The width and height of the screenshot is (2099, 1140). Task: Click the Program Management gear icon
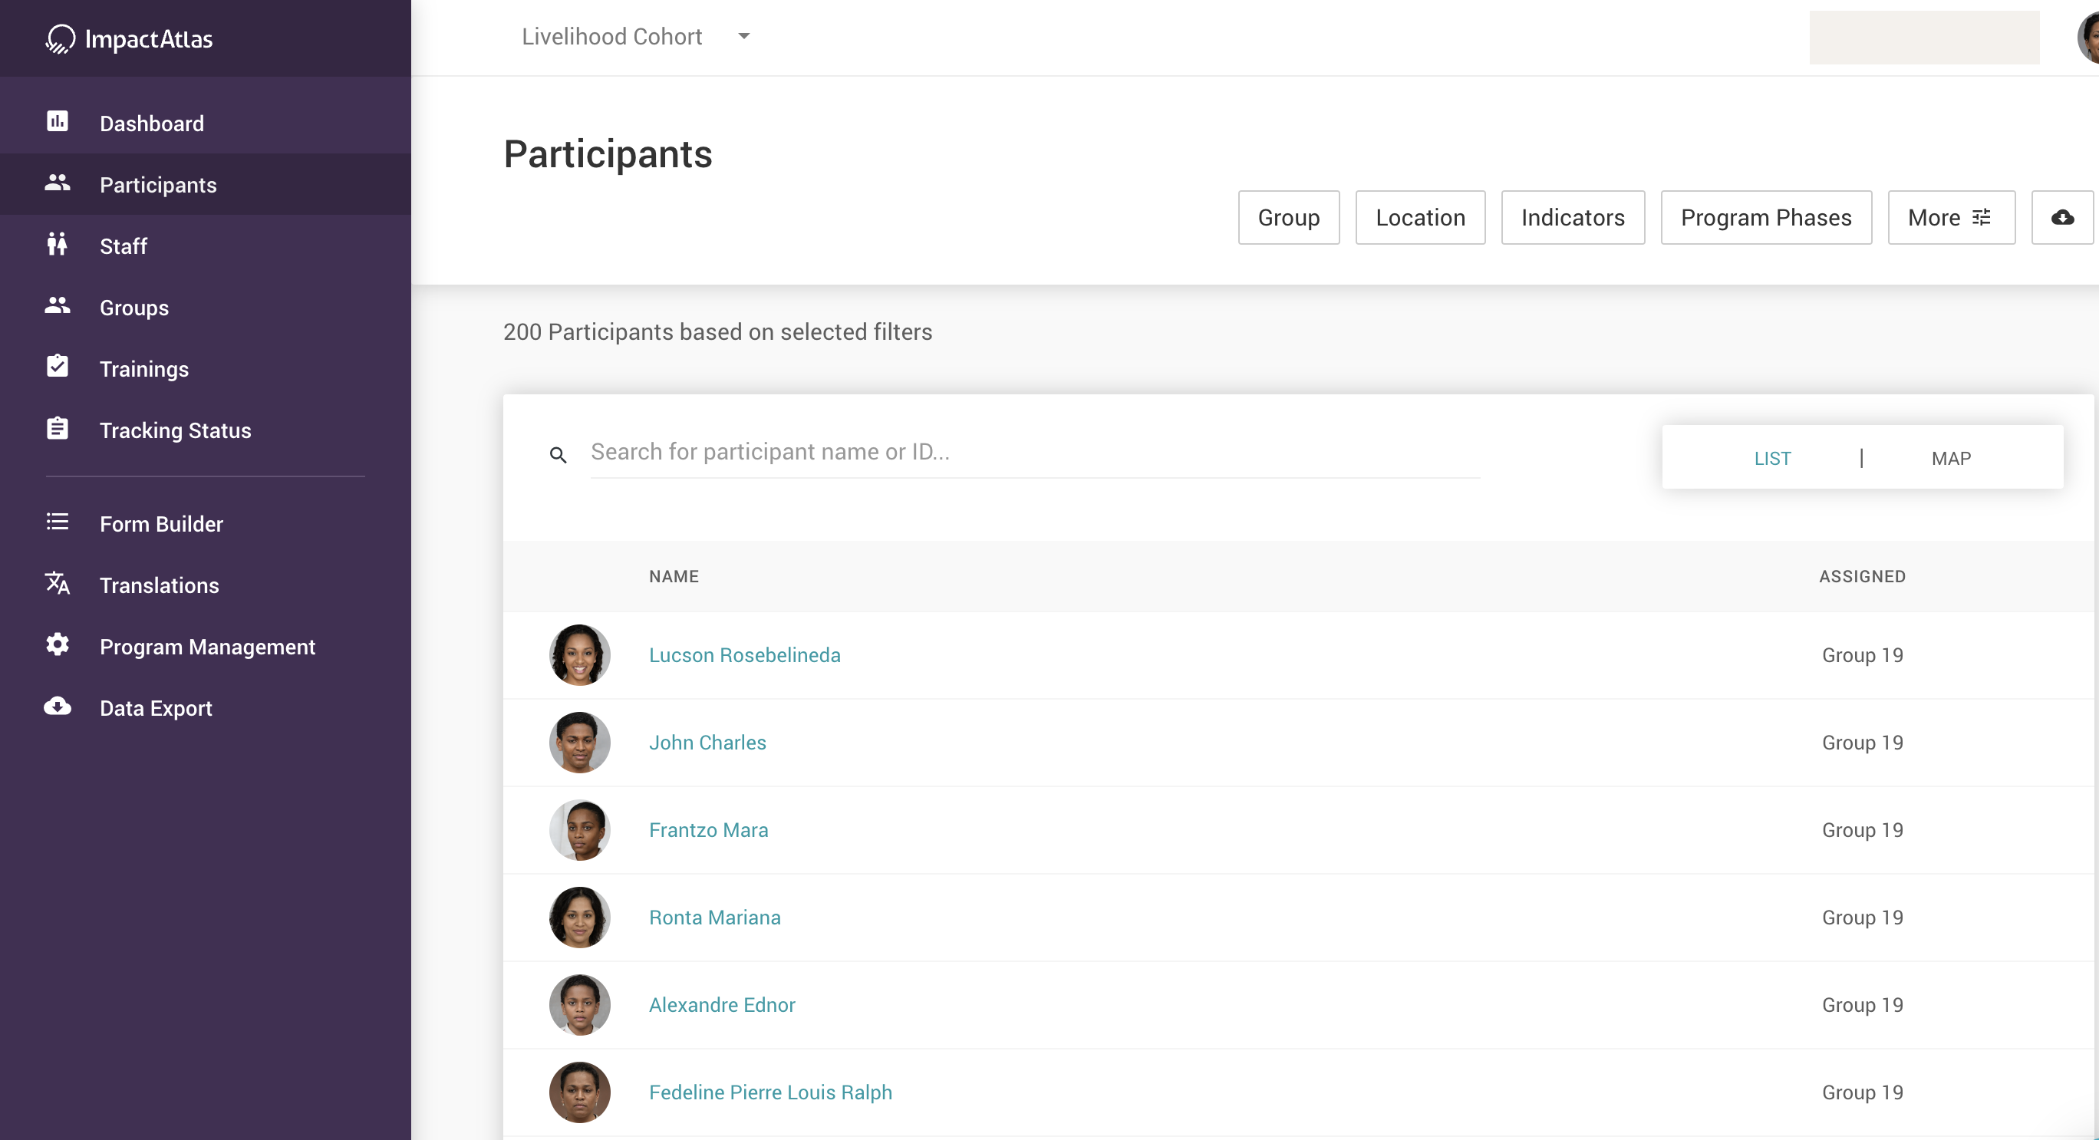(57, 645)
